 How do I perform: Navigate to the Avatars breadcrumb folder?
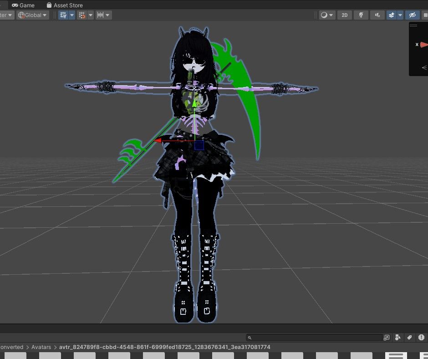click(x=41, y=347)
